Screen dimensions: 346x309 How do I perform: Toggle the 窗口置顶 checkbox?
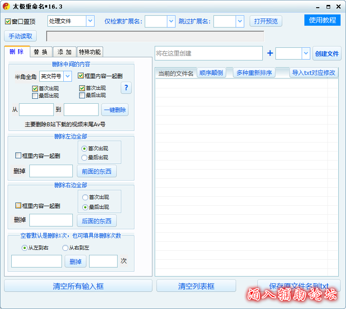pyautogui.click(x=8, y=22)
